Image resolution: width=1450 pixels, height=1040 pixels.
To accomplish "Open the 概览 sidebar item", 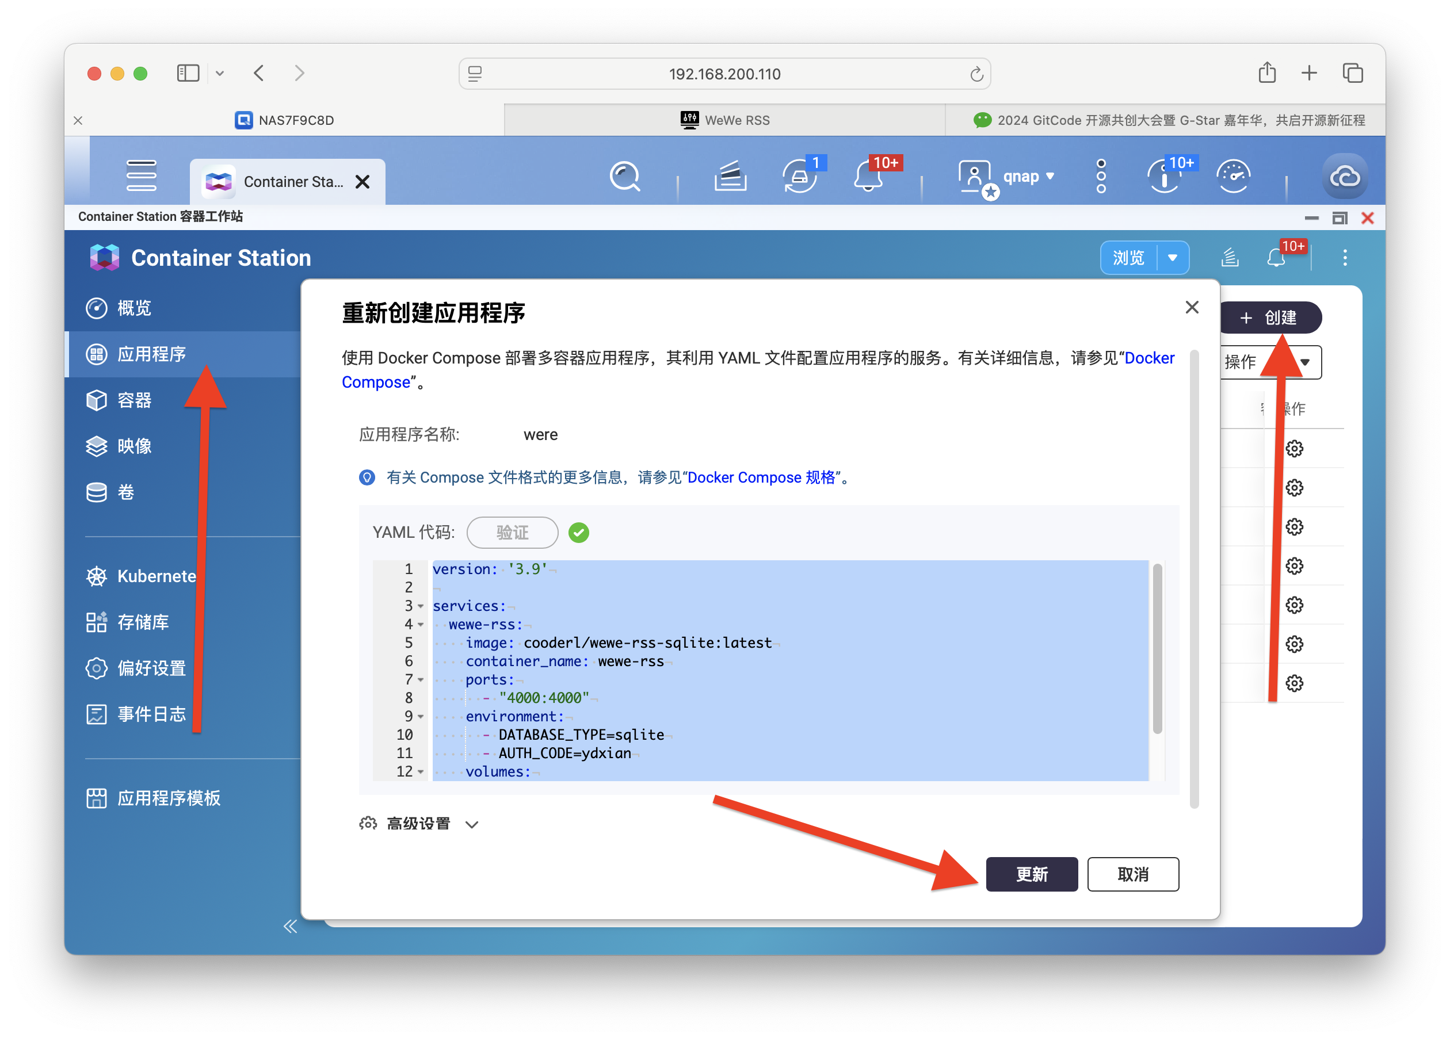I will pyautogui.click(x=183, y=308).
